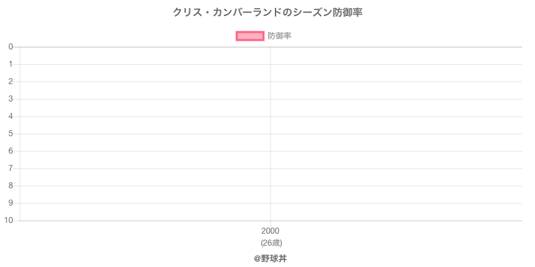Select y-axis label 4
The width and height of the screenshot is (535, 267).
11,116
